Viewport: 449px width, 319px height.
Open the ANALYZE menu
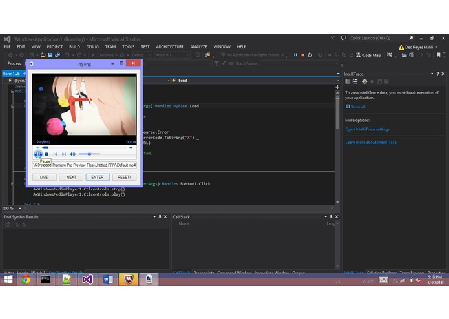(198, 47)
